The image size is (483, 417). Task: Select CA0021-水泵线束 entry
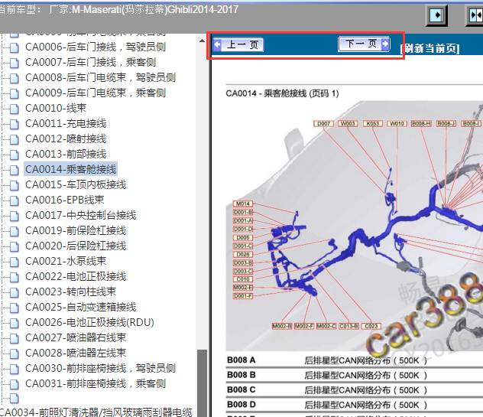coord(66,261)
